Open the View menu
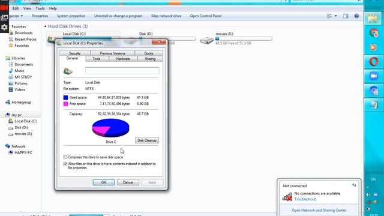The image size is (384, 216). 27,8
